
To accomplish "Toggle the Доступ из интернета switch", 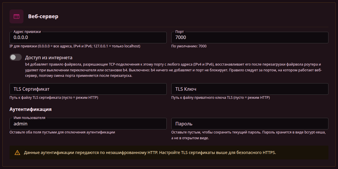I will [x=16, y=57].
